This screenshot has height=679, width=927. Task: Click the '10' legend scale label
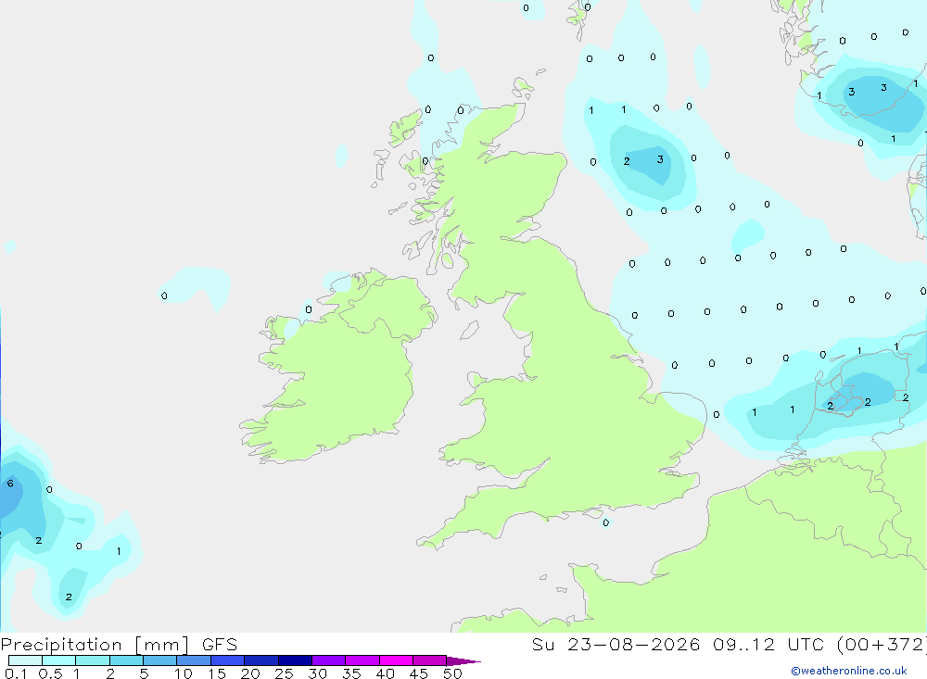[x=184, y=673]
